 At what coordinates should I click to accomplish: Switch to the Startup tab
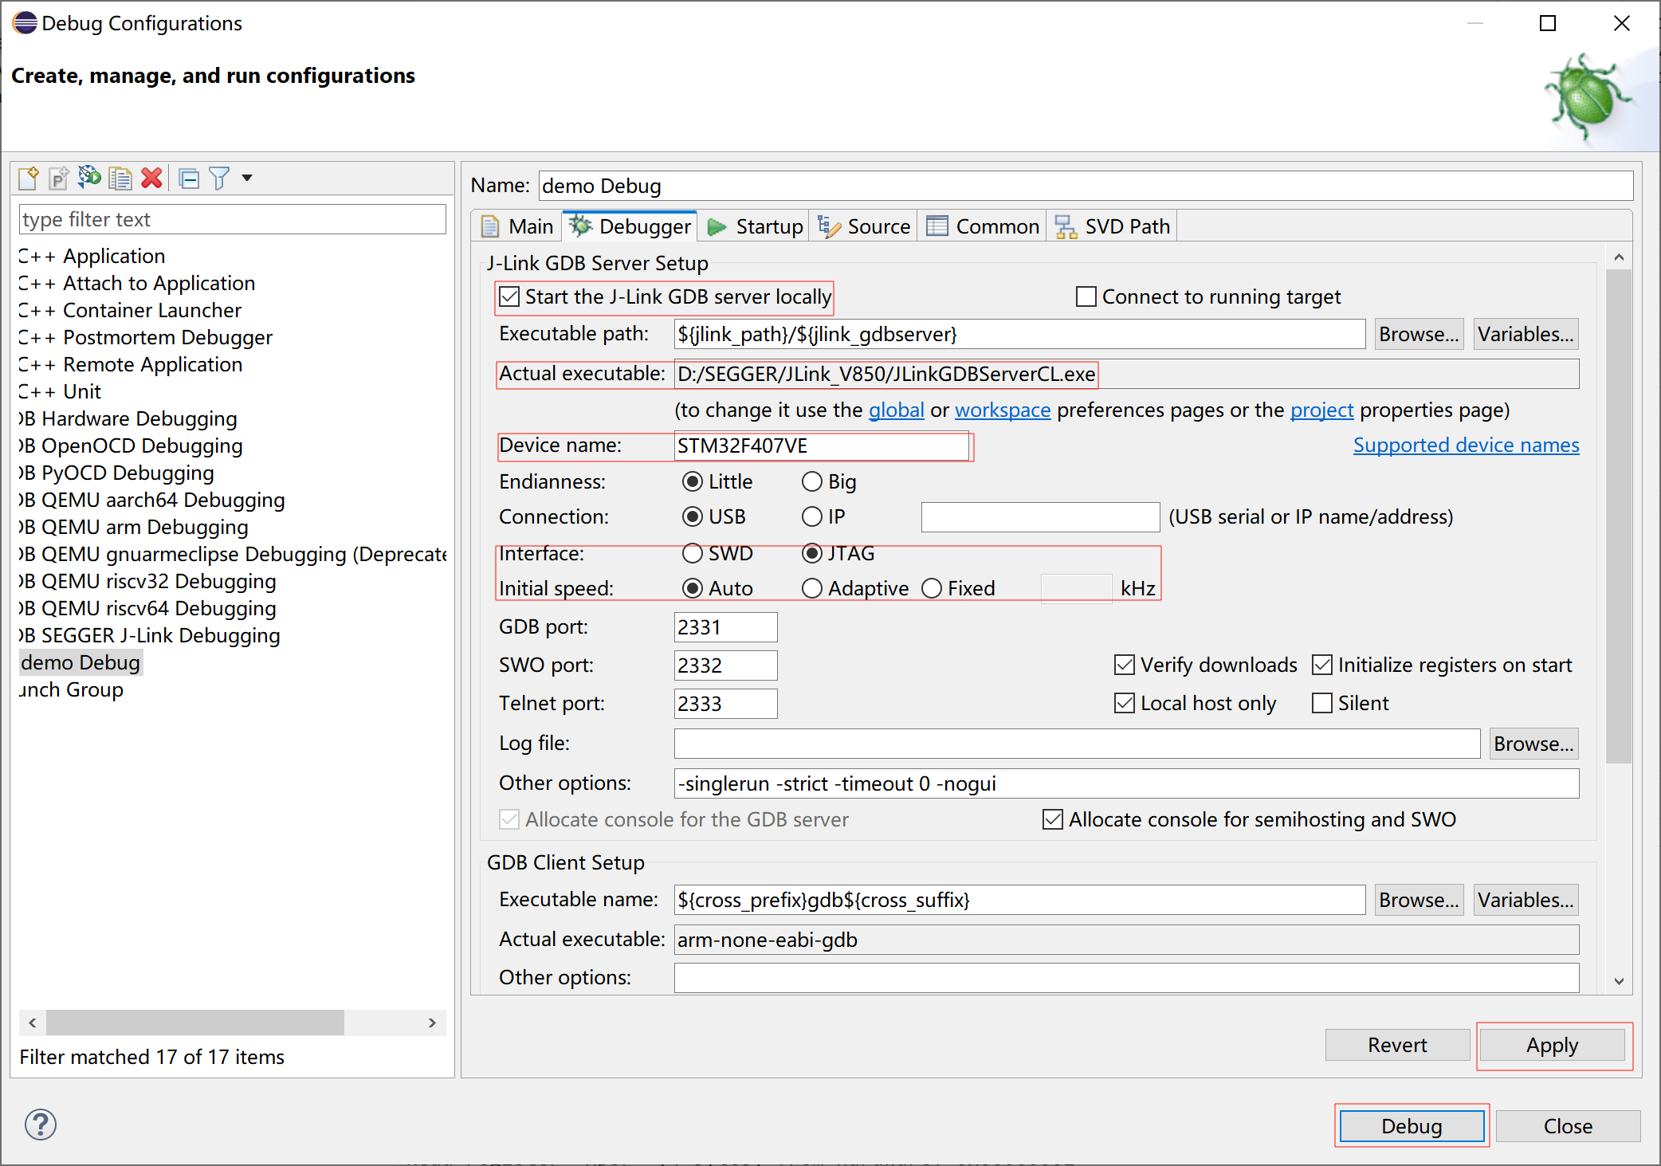click(x=756, y=226)
